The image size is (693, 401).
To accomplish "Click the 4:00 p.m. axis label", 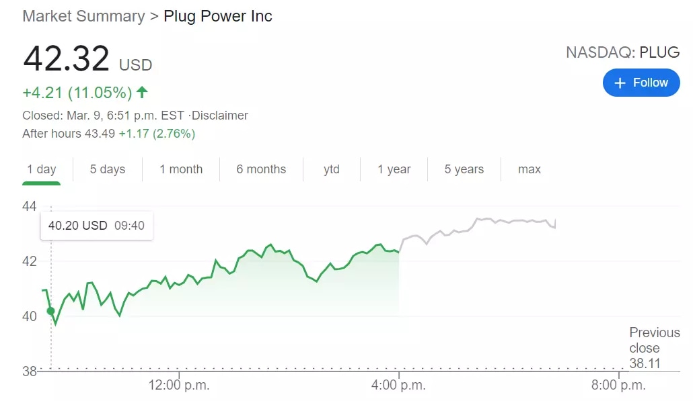I will (400, 385).
